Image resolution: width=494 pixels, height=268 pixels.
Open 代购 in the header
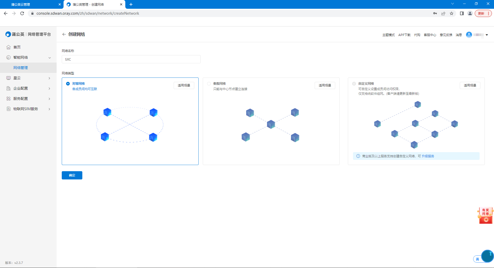tap(417, 35)
